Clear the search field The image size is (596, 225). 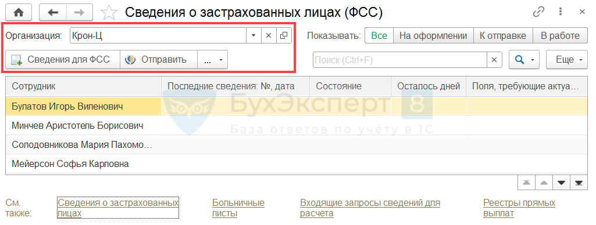pyautogui.click(x=494, y=60)
